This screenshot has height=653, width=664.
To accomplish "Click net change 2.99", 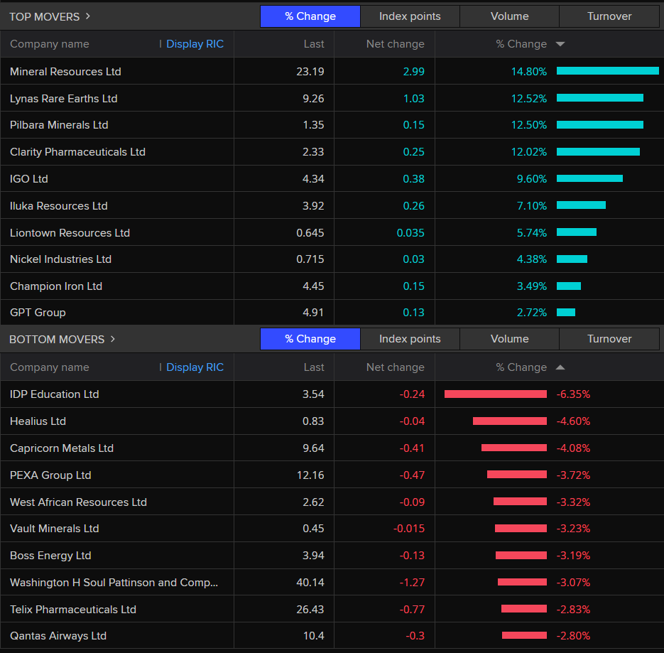I will click(414, 71).
